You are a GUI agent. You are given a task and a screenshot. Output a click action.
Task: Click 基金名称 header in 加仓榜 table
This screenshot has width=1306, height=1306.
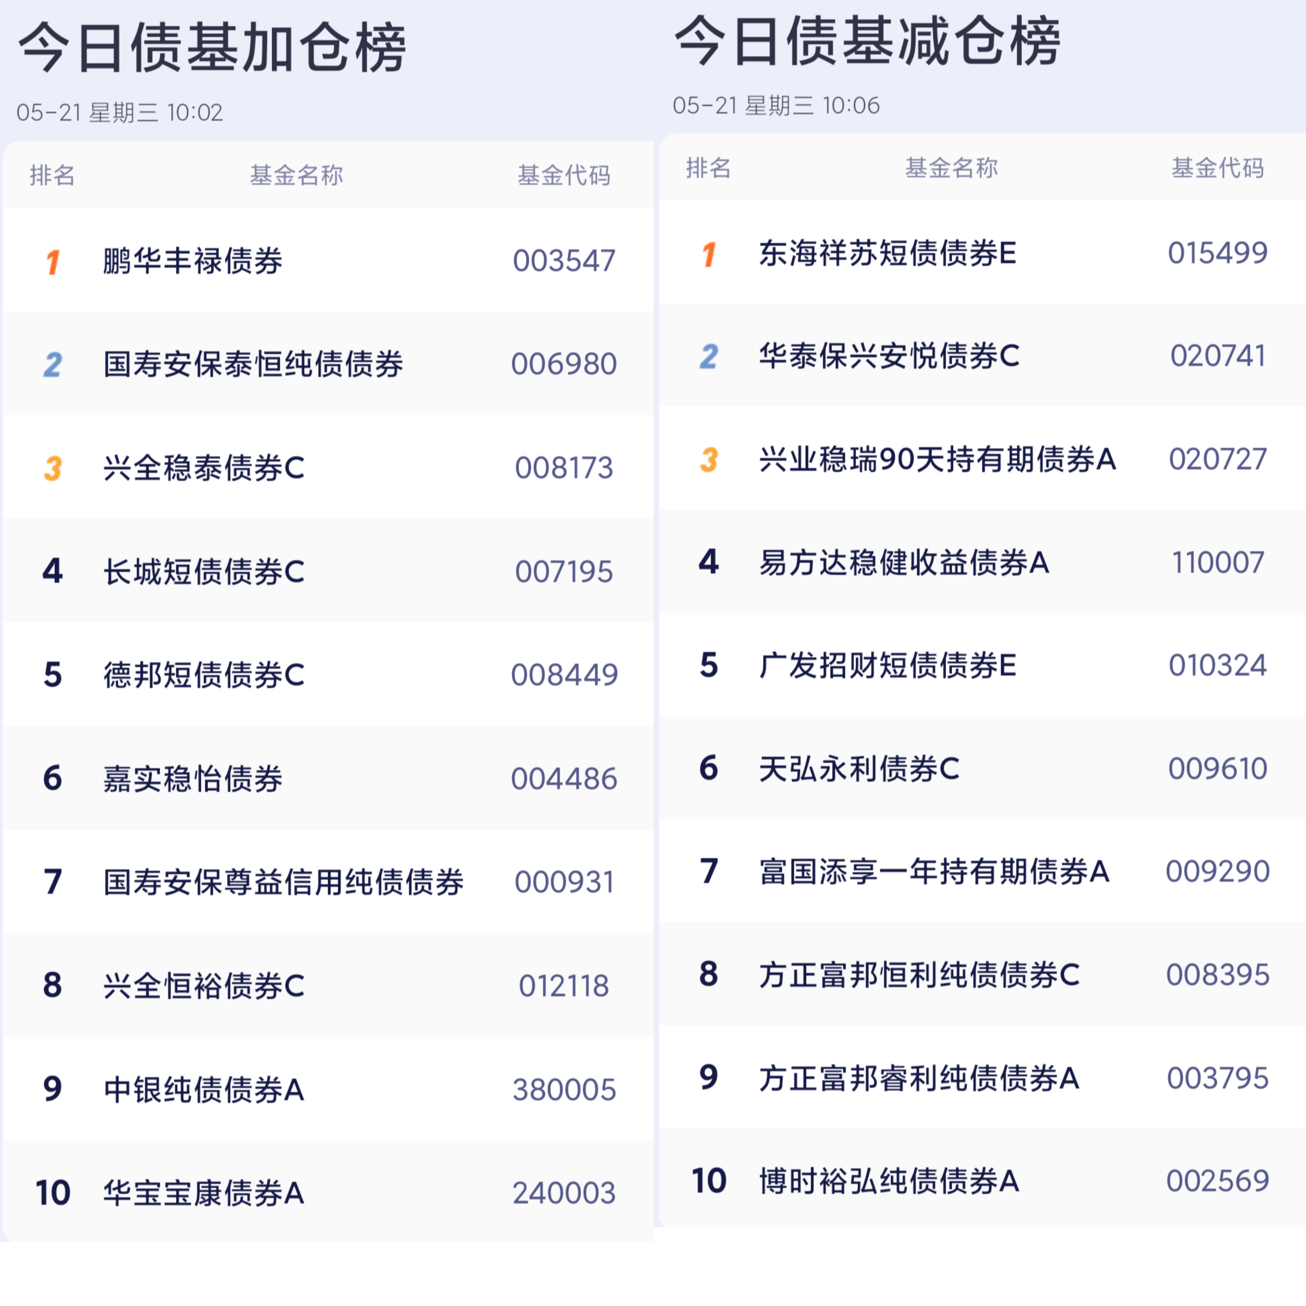(296, 175)
